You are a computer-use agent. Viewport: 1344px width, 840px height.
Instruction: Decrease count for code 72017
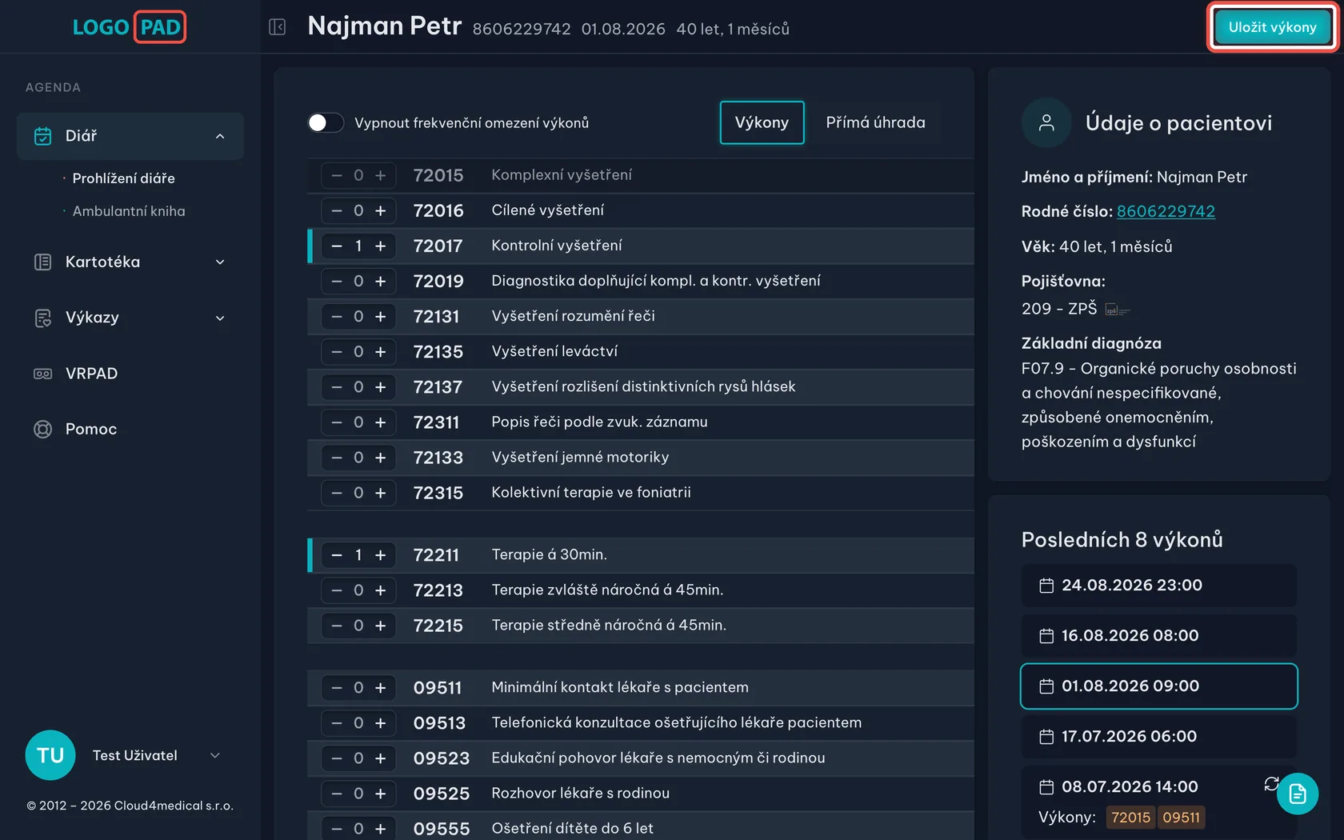click(x=337, y=246)
